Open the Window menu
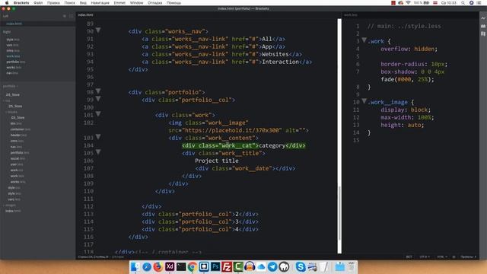487x274 pixels. 136,3
